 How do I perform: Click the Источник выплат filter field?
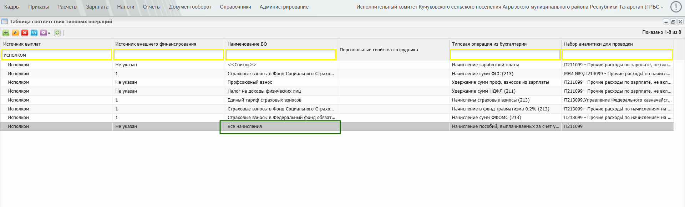pyautogui.click(x=57, y=55)
